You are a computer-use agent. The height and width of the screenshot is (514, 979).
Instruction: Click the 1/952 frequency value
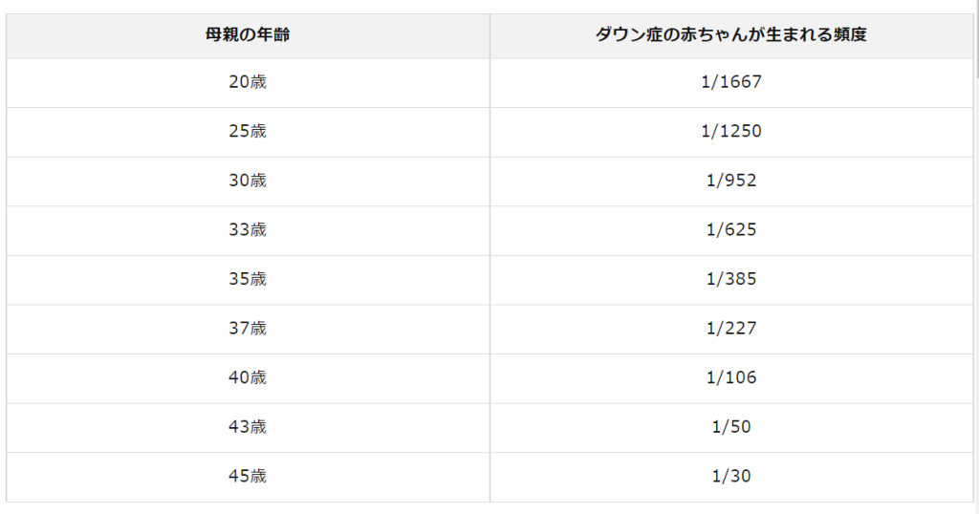[x=731, y=181]
